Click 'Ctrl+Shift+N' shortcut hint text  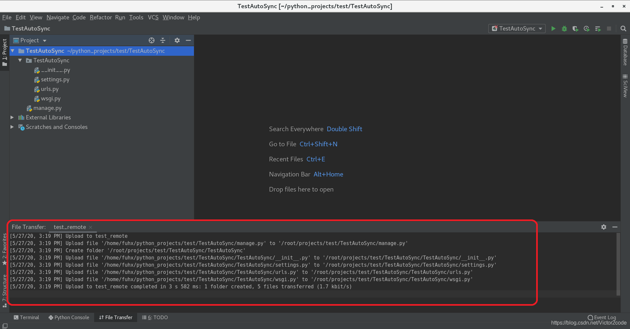coord(319,144)
